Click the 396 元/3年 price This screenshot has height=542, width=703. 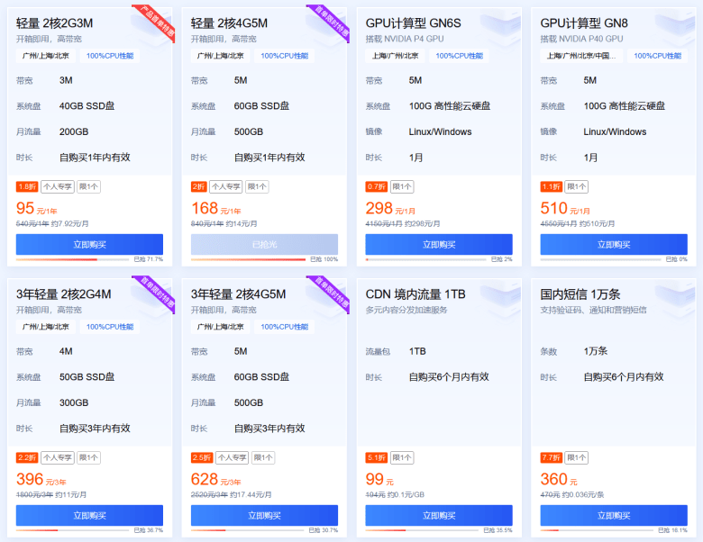click(x=41, y=479)
